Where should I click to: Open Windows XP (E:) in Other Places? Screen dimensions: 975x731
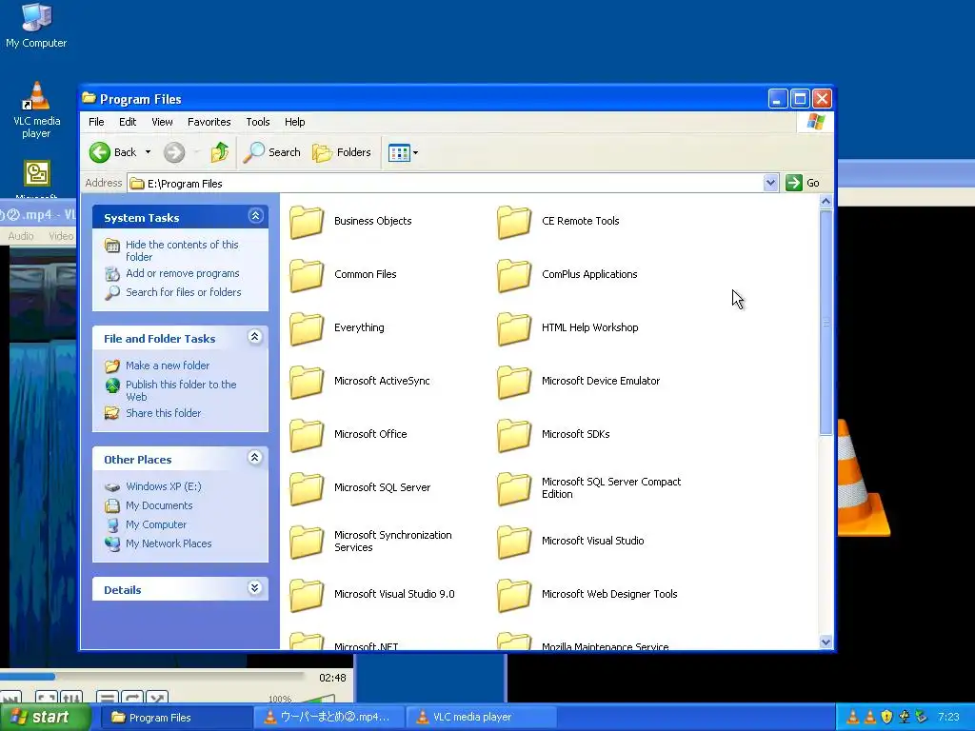pyautogui.click(x=164, y=486)
